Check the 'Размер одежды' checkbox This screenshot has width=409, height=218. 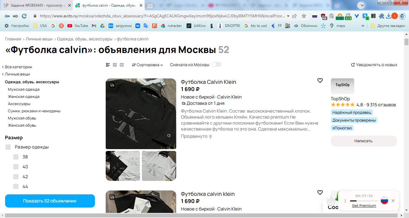(8, 147)
